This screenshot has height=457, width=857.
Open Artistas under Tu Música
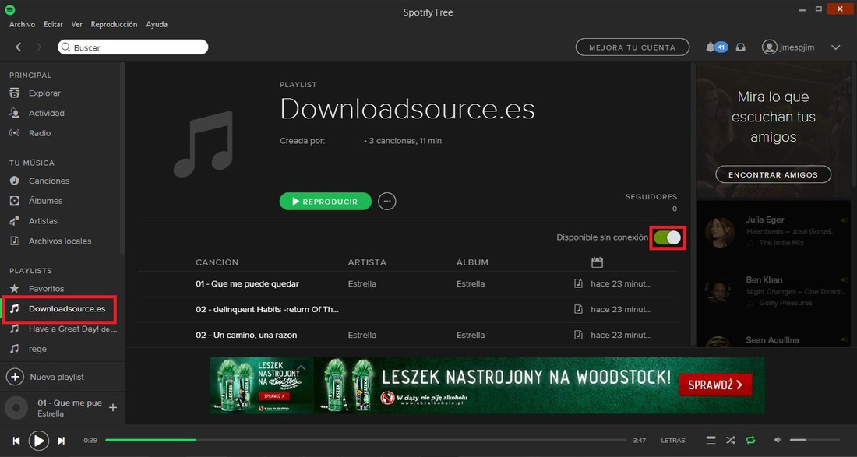coord(43,221)
